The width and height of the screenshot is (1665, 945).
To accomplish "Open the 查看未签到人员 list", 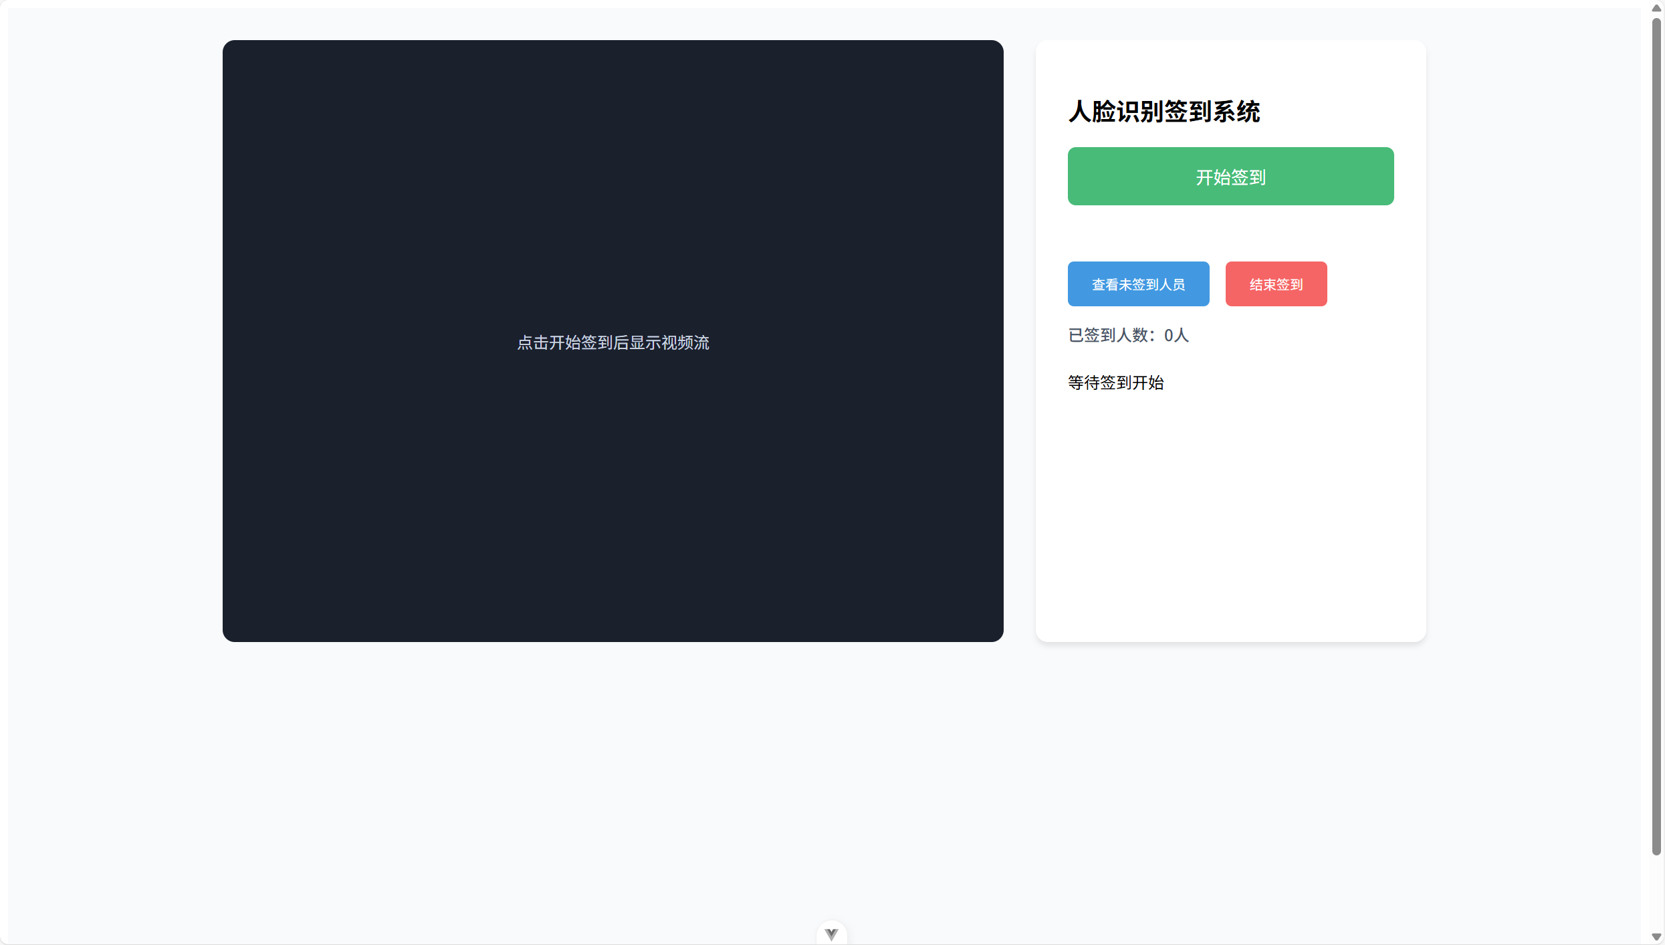I will click(x=1138, y=284).
